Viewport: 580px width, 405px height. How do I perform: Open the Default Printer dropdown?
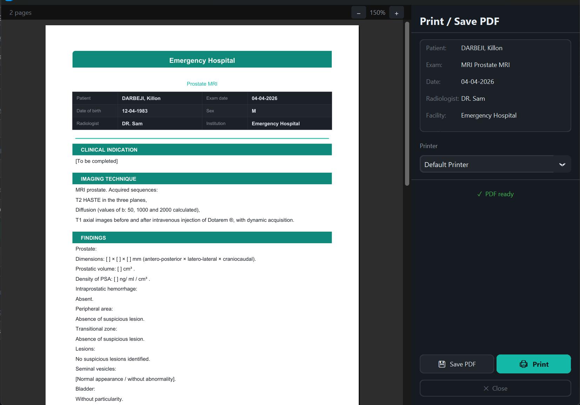(x=494, y=164)
